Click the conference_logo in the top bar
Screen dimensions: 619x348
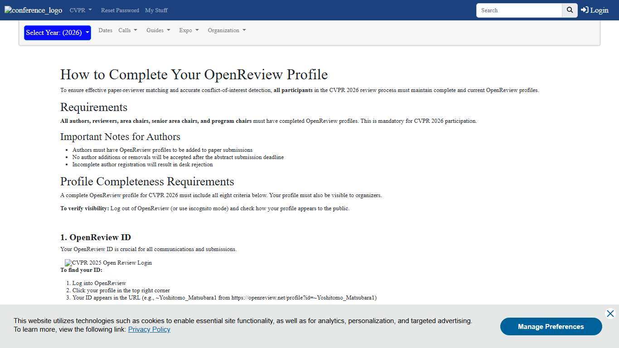pos(33,10)
